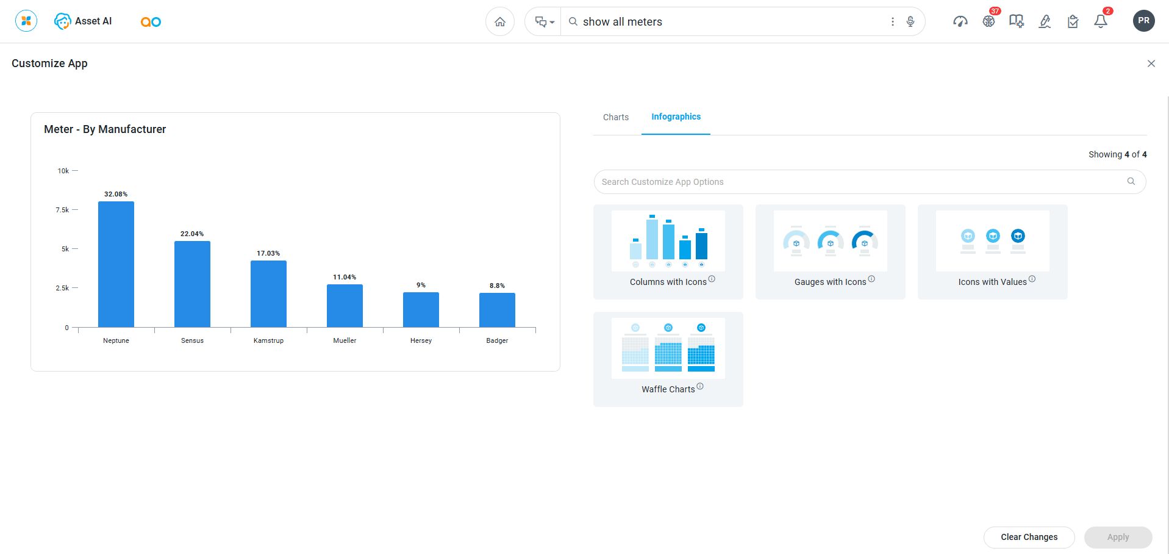Open the speedometer dashboard icon
The image size is (1169, 554).
pos(960,22)
